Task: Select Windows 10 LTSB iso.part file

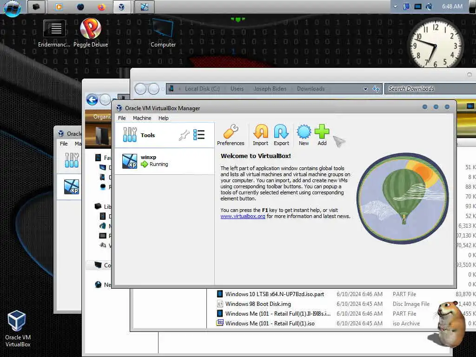Action: pyautogui.click(x=274, y=294)
